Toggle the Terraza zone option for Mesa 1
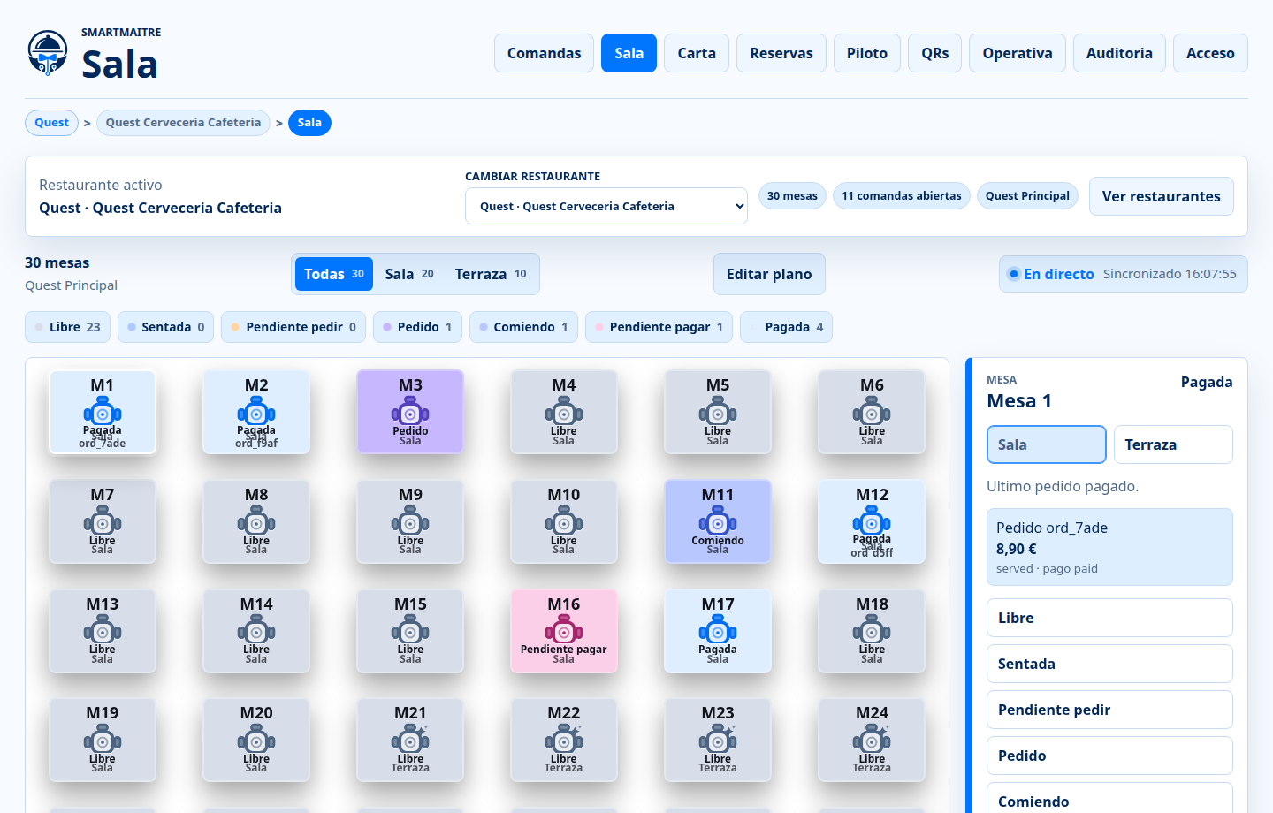The width and height of the screenshot is (1273, 813). [1173, 444]
